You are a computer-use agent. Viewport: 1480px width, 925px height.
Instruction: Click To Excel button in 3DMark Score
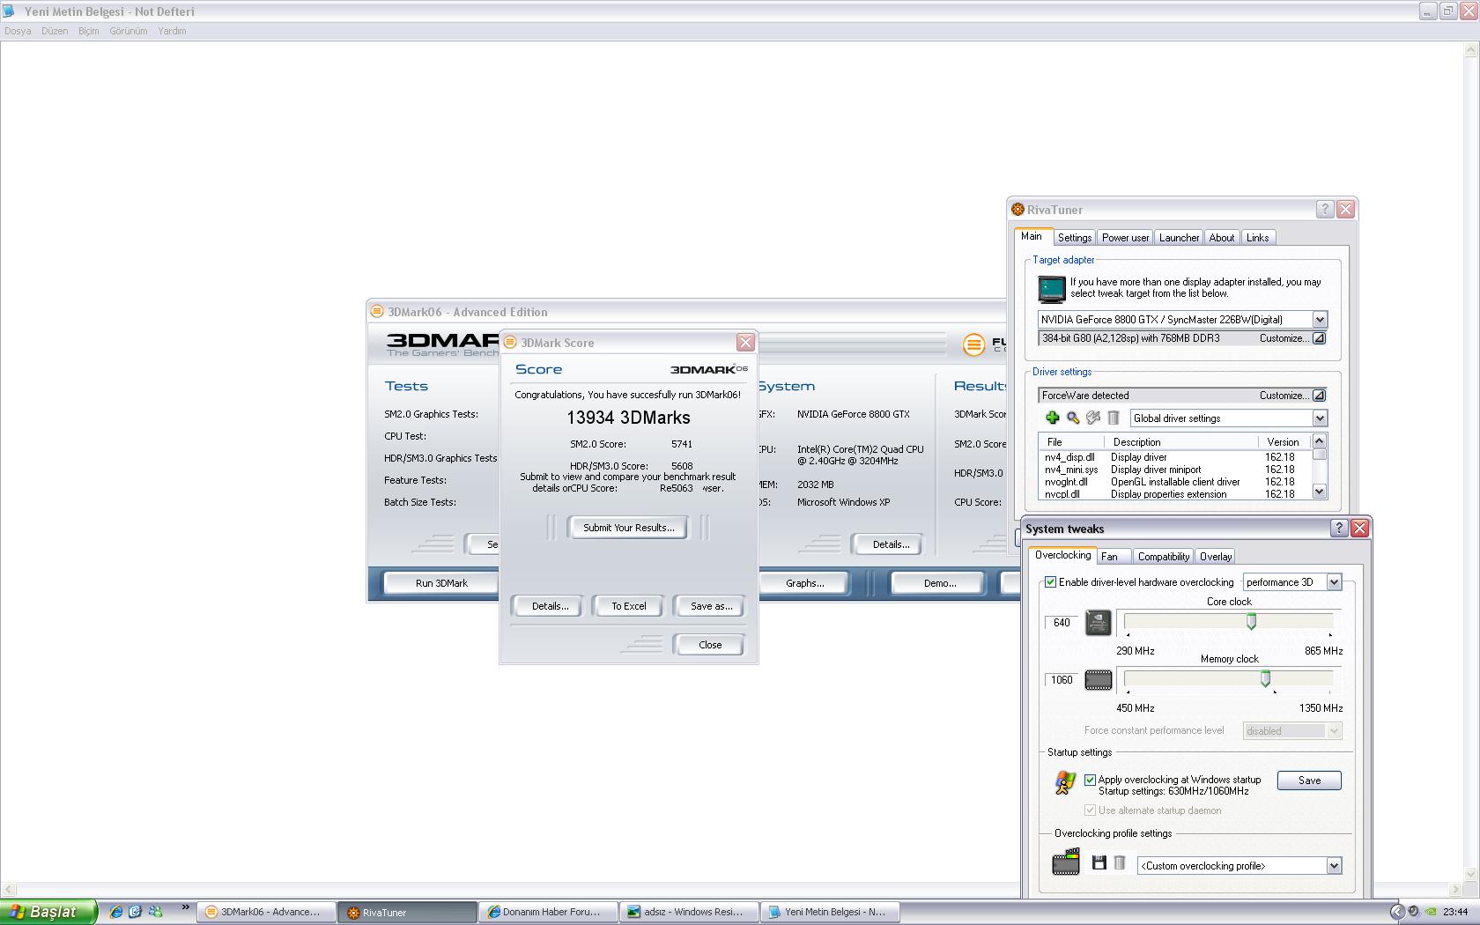coord(629,606)
